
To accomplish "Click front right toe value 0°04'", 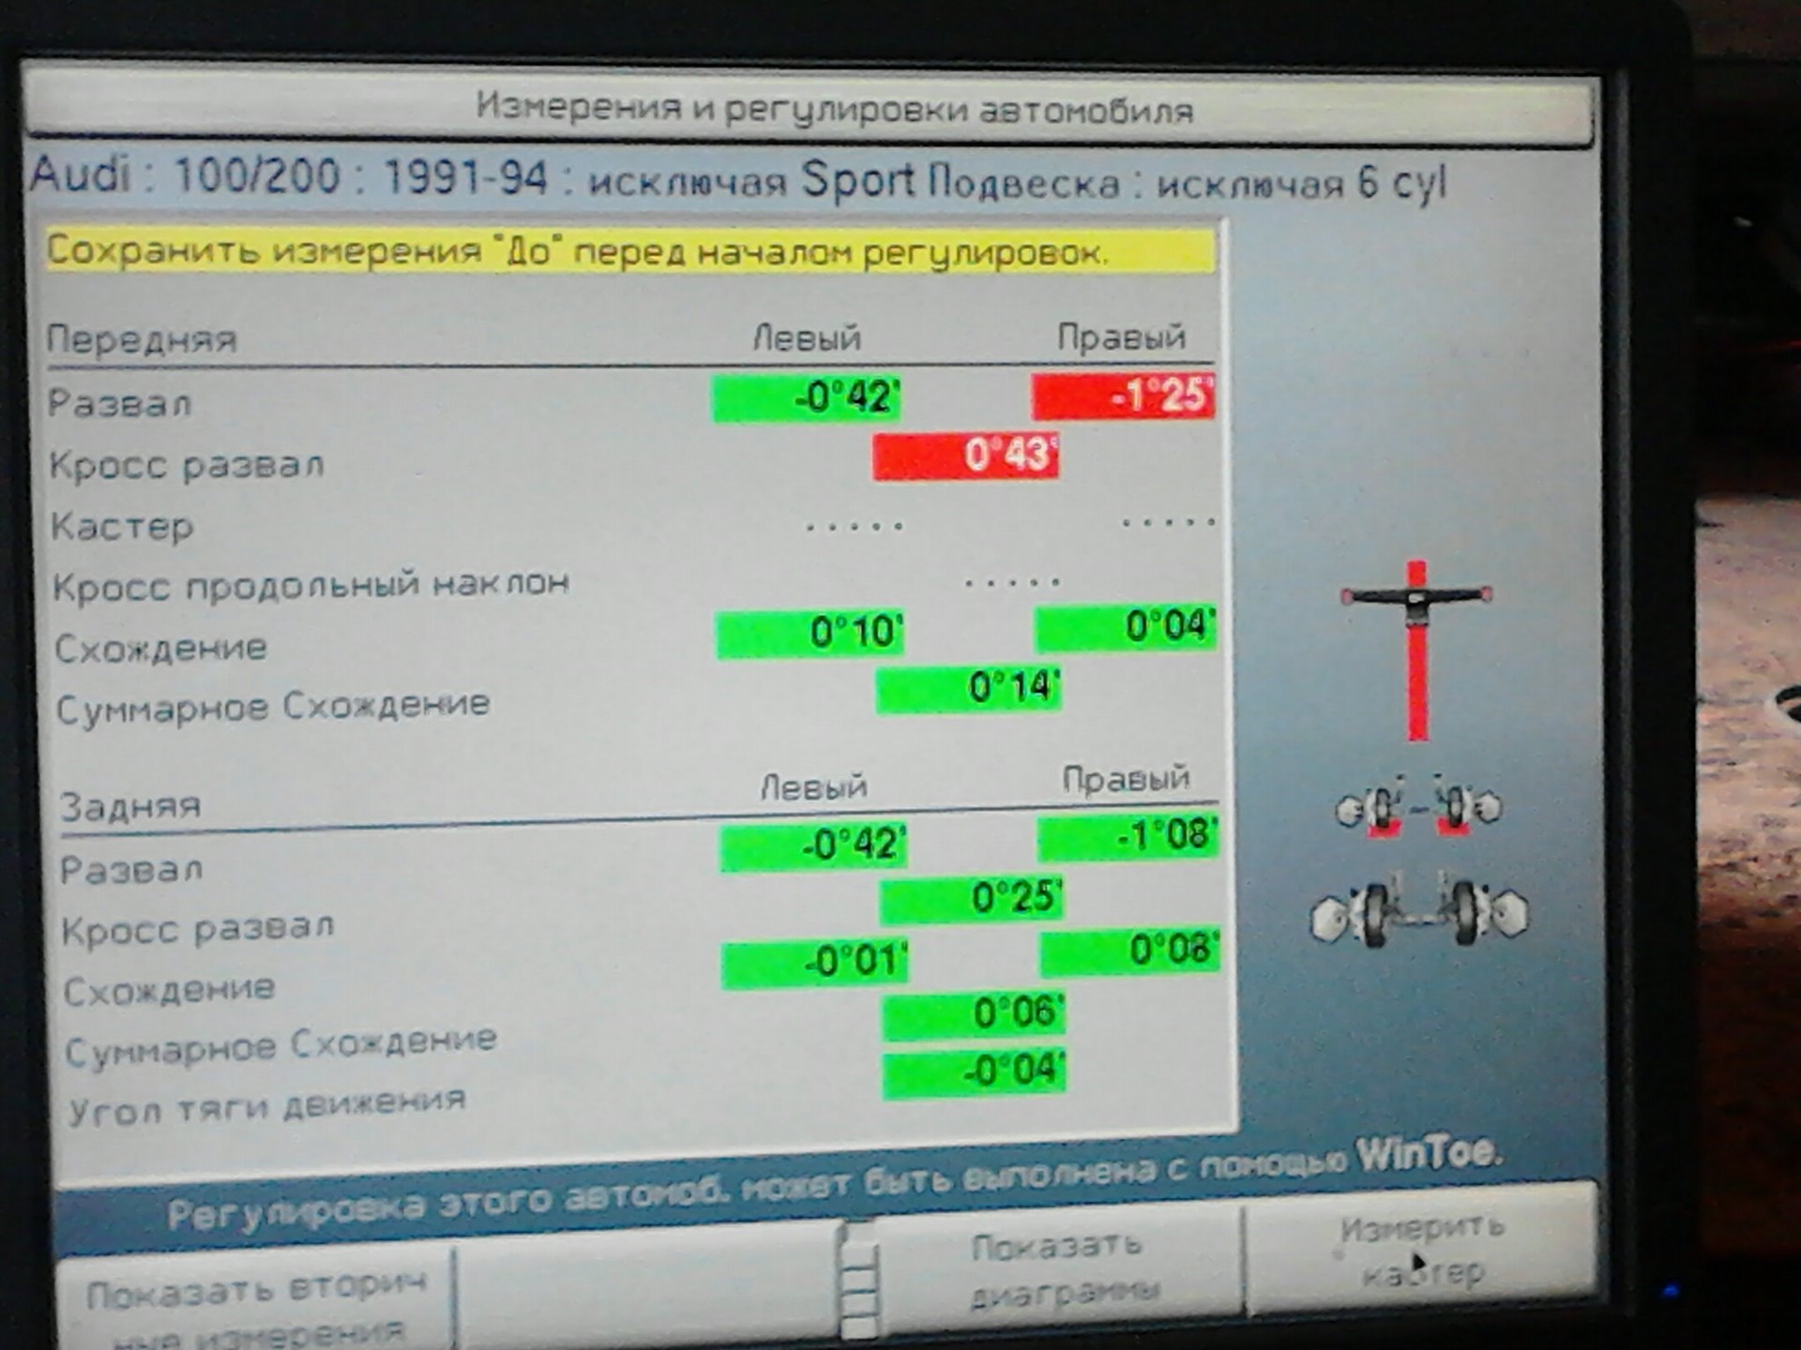I will [1126, 626].
